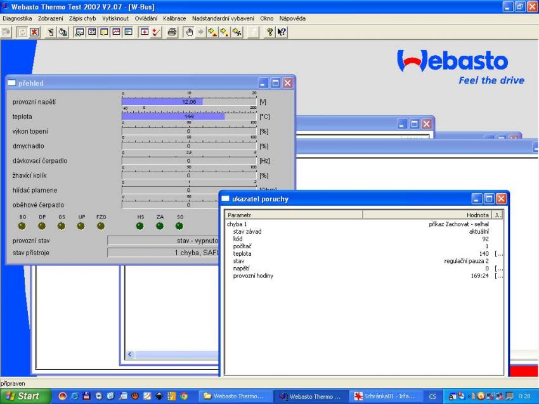Click the yellow arrow icon right of gray arrow
The width and height of the screenshot is (539, 404).
tap(212, 32)
